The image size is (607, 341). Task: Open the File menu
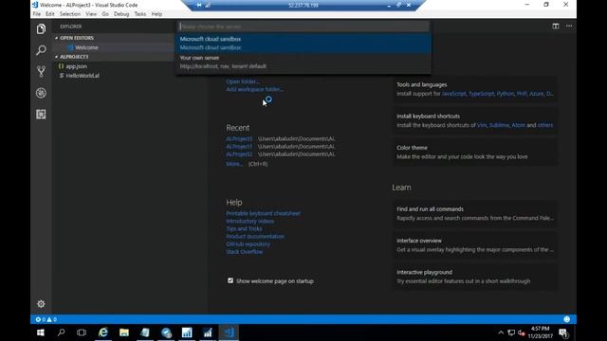click(37, 14)
